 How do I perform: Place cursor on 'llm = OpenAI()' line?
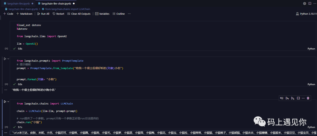point(27,43)
